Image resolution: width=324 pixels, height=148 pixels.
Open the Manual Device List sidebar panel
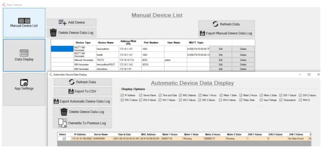(x=24, y=23)
